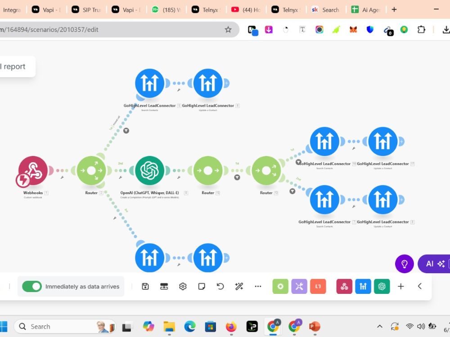Open Firefox from the taskbar
This screenshot has width=450, height=337.
(x=231, y=326)
